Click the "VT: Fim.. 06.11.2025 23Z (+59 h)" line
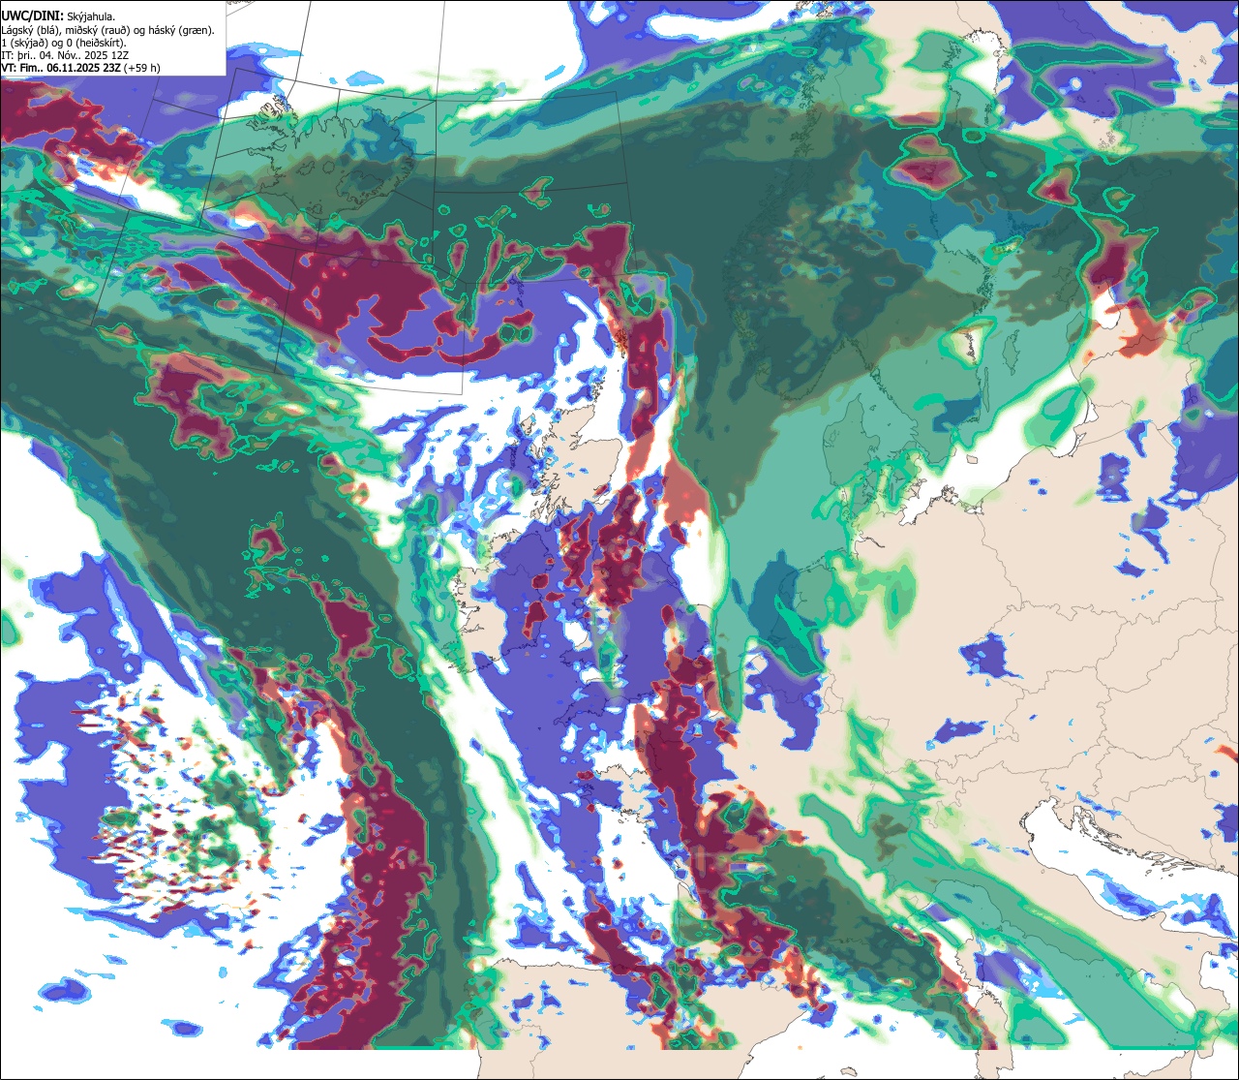Screen dimensions: 1239x1080 (x=81, y=68)
